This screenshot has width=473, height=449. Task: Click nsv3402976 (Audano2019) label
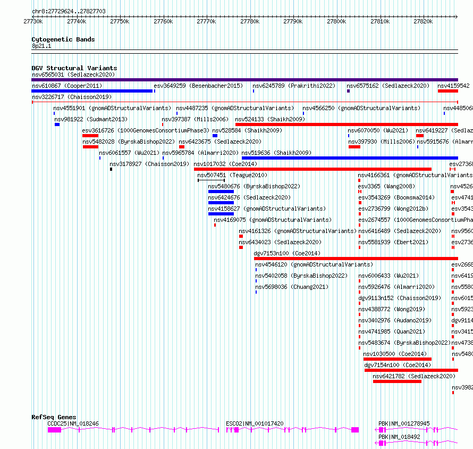395,320
